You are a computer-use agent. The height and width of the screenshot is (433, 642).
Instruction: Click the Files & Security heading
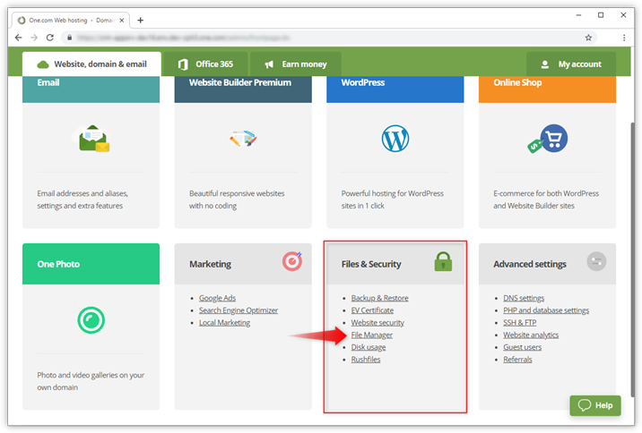371,264
